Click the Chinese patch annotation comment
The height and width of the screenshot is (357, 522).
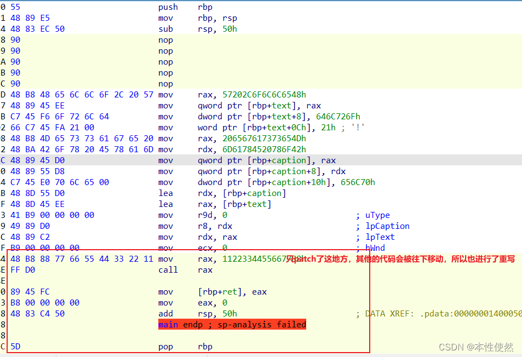coord(400,258)
